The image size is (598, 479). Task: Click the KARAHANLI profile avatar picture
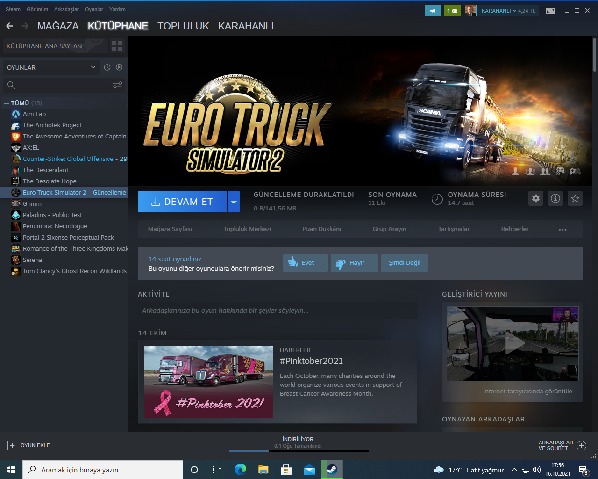pos(471,11)
